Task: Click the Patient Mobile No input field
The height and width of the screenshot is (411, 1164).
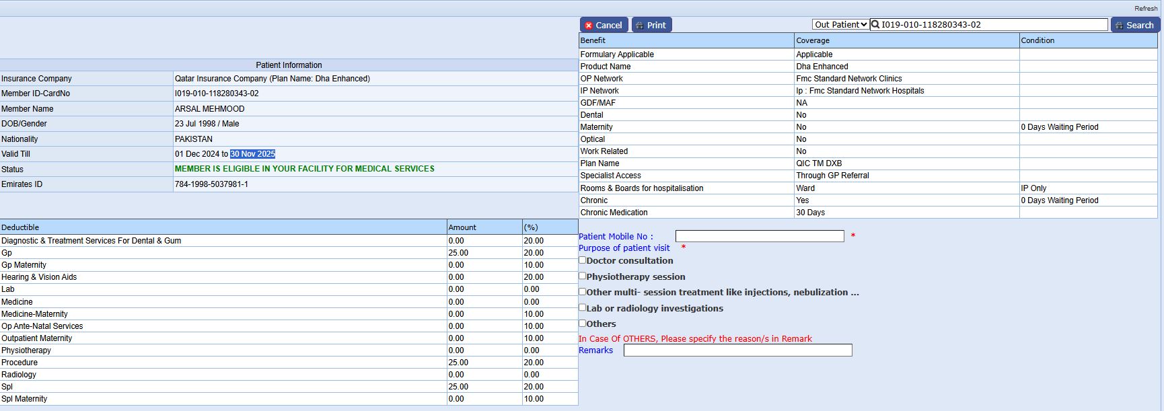Action: coord(759,236)
